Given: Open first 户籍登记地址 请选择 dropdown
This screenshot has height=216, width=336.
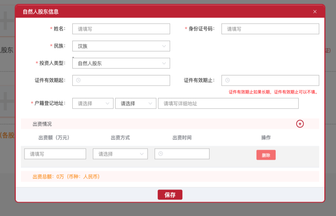Looking at the screenshot, I should point(93,103).
